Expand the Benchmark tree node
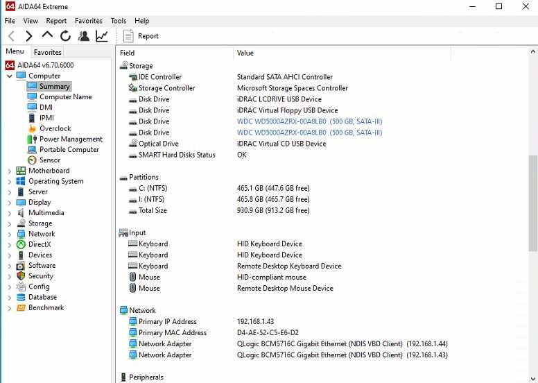 click(10, 308)
